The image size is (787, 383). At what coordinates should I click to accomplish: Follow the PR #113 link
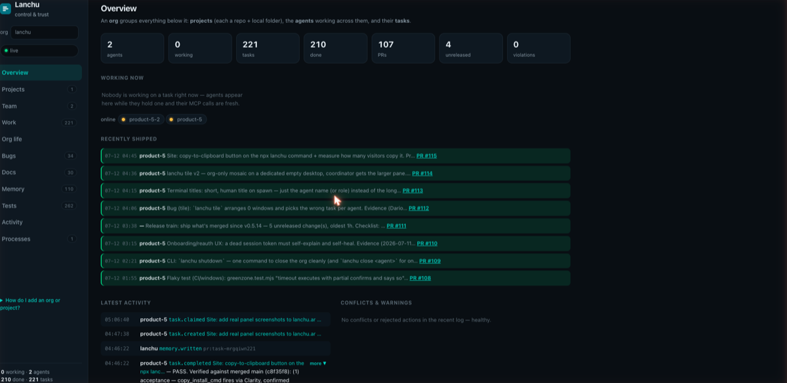tap(413, 191)
